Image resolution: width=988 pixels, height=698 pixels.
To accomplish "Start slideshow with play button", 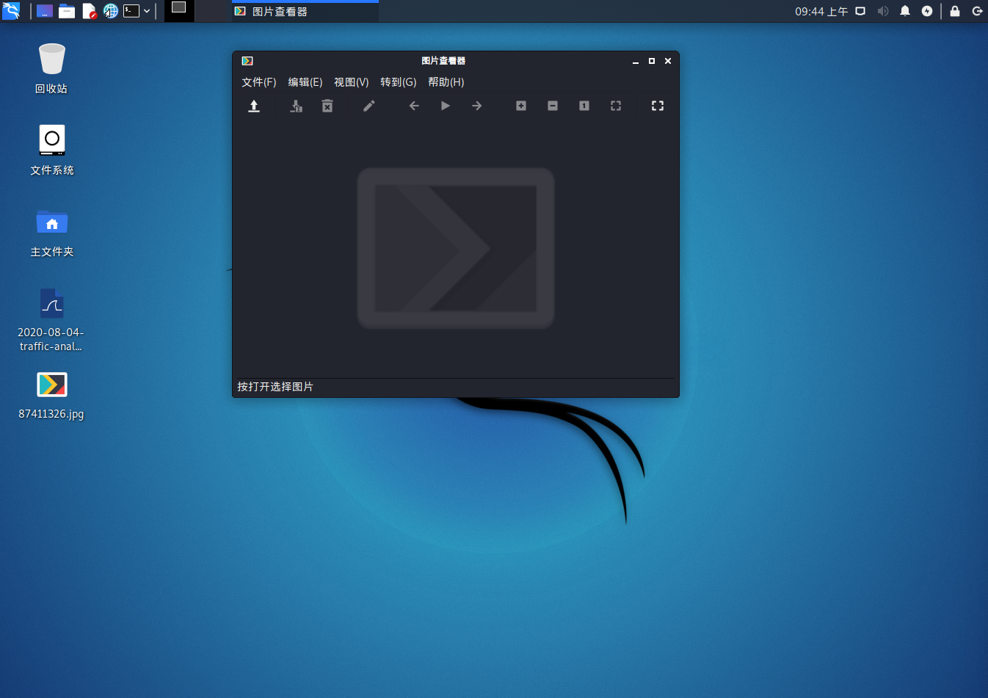I will tap(446, 106).
